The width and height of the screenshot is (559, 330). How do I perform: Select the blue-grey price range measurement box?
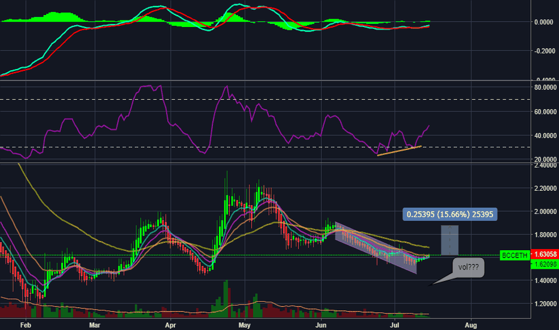[x=450, y=240]
